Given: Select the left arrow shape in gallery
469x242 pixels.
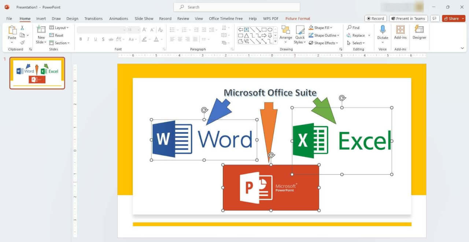Looking at the screenshot, I should tap(241, 30).
